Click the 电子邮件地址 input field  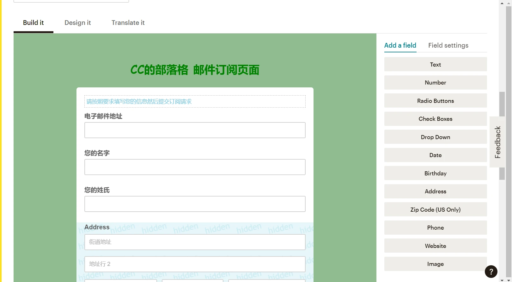pyautogui.click(x=195, y=130)
